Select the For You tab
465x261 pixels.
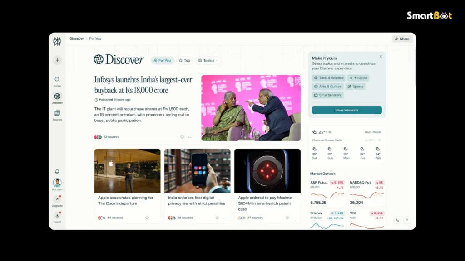pyautogui.click(x=162, y=60)
